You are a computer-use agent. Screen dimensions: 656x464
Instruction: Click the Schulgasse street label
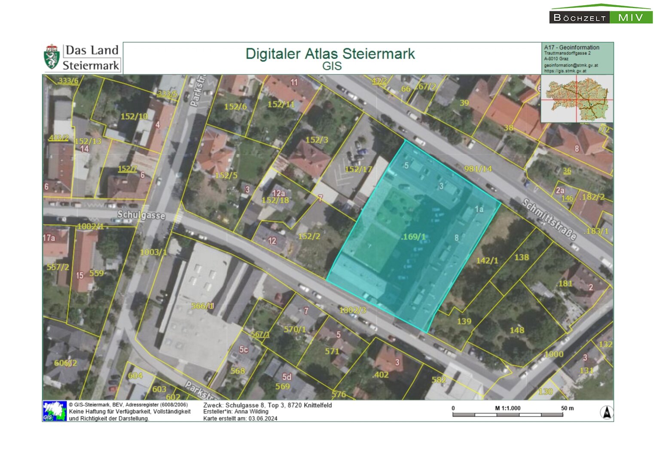coord(141,215)
